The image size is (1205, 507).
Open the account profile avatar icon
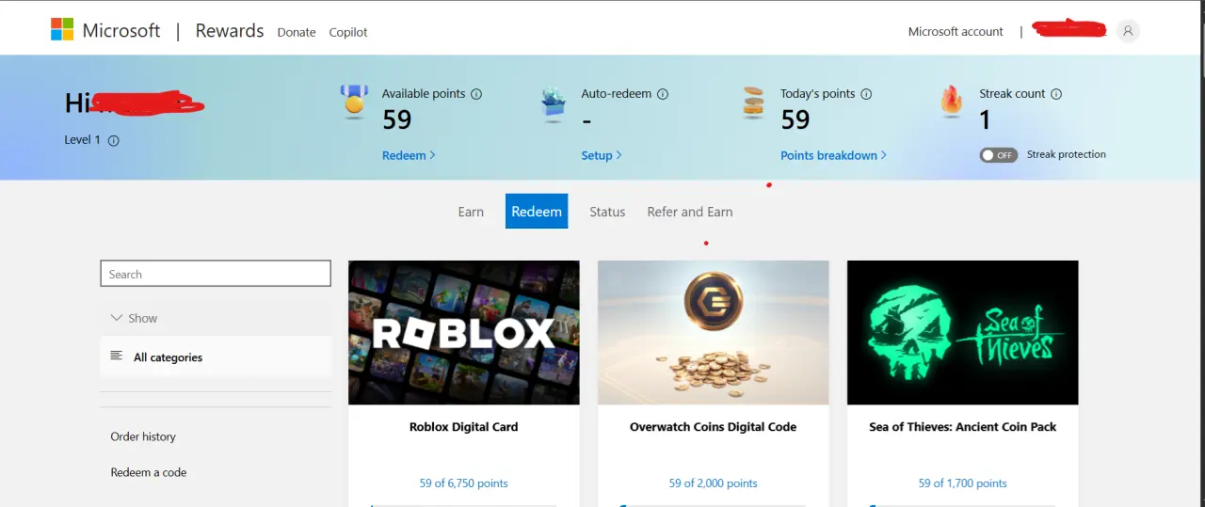point(1128,31)
